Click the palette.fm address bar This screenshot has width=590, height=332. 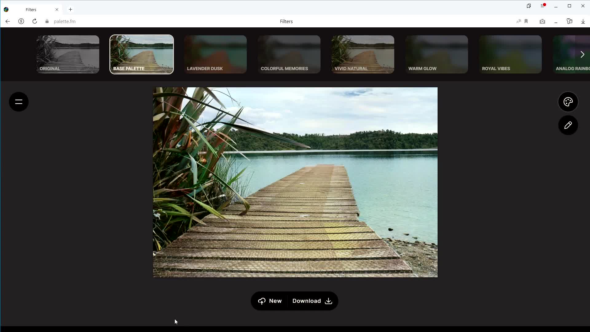tap(65, 22)
